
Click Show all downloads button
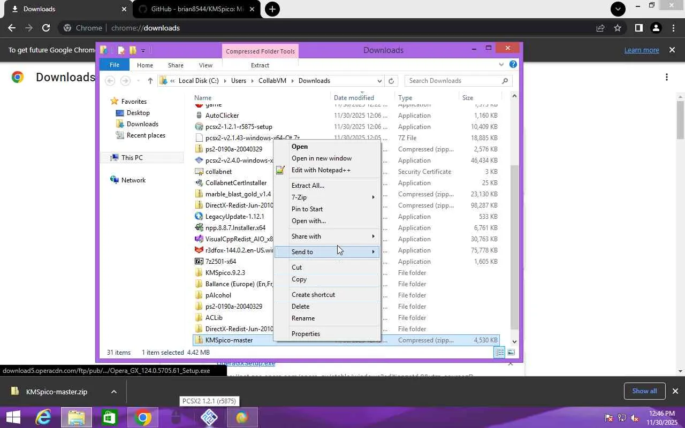(644, 391)
